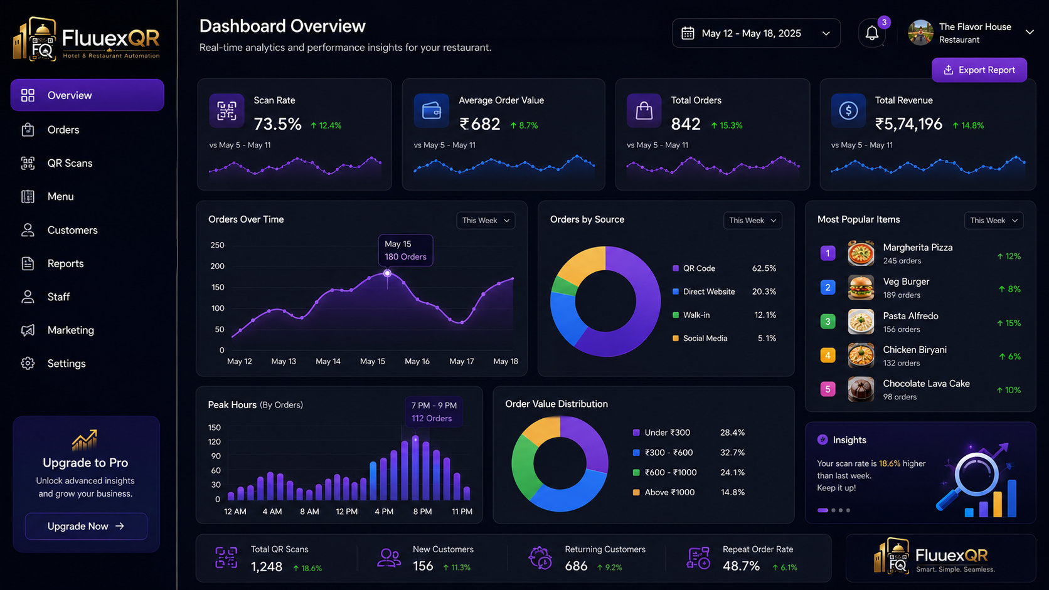Click the QR Scans icon in sidebar

(x=28, y=163)
